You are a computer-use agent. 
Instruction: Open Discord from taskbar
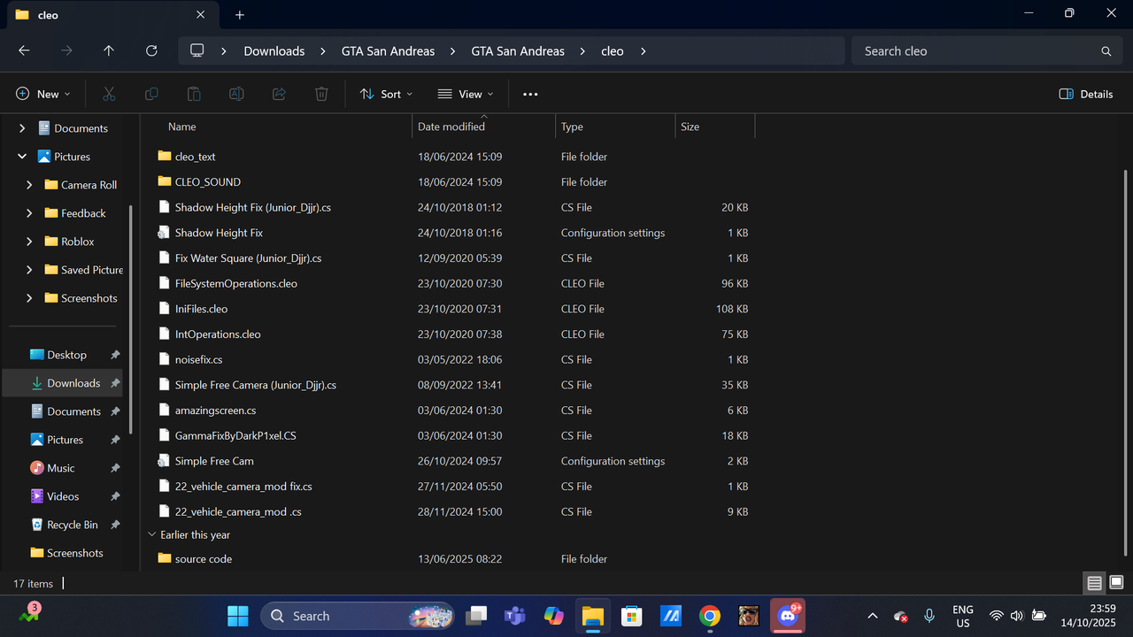(x=787, y=616)
